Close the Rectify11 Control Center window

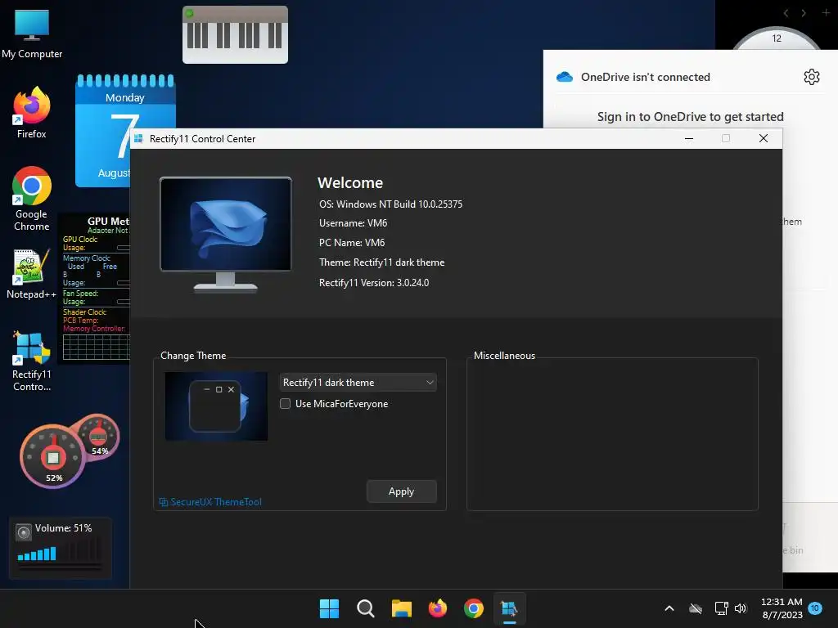pyautogui.click(x=764, y=139)
